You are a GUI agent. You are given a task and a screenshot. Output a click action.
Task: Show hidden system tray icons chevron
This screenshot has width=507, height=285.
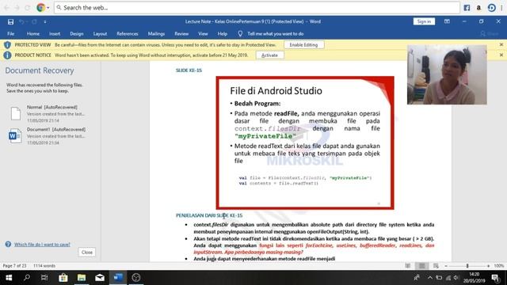tap(430, 278)
